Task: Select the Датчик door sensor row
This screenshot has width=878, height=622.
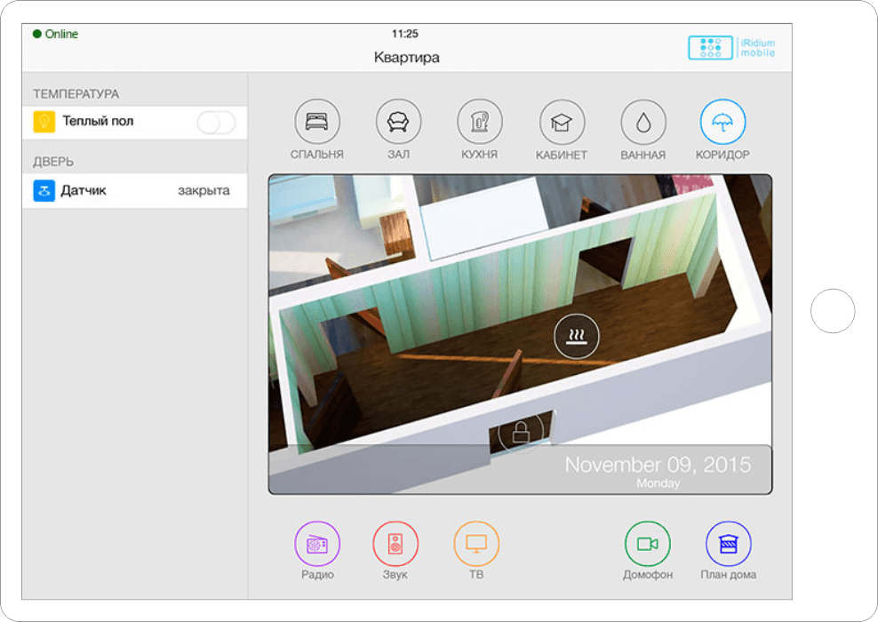Action: [134, 191]
